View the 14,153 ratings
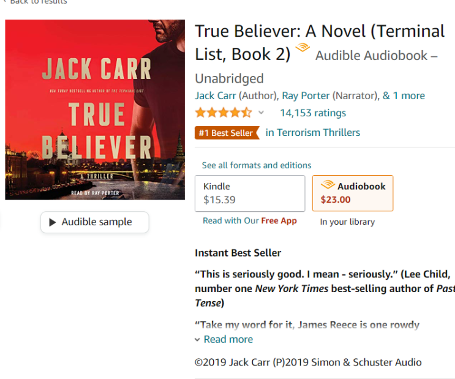 [313, 113]
